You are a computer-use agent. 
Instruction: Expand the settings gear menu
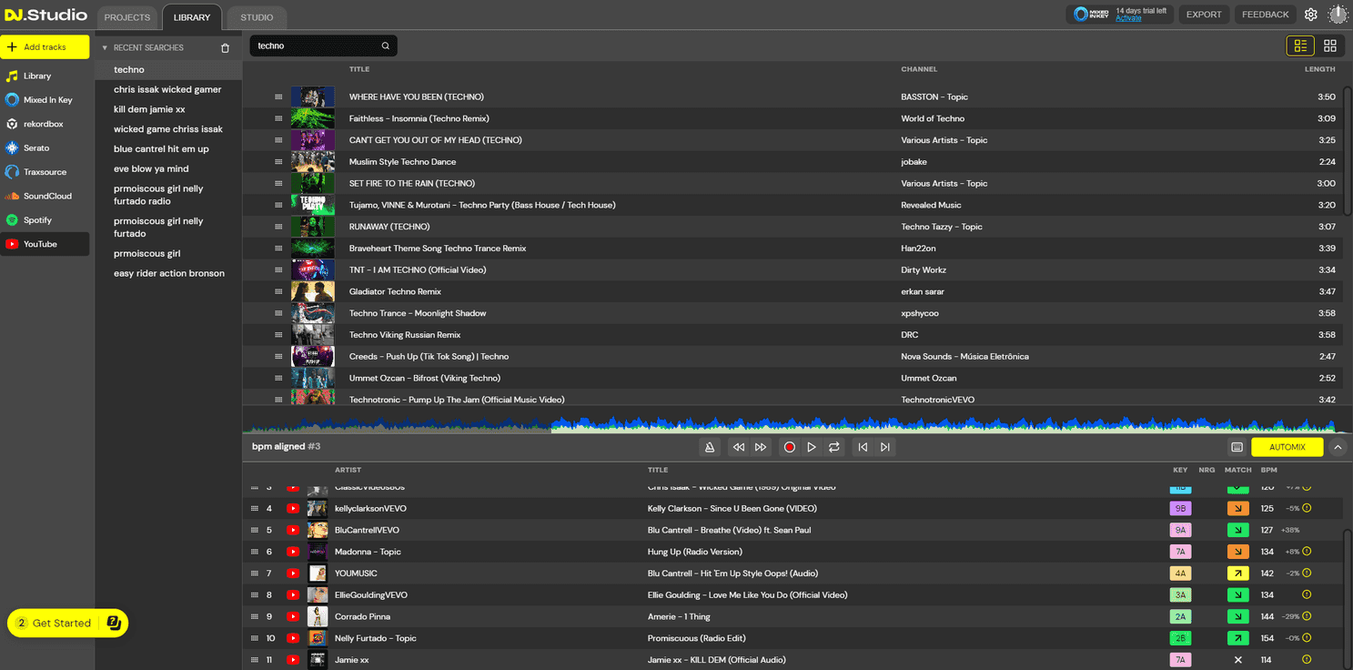pos(1310,14)
